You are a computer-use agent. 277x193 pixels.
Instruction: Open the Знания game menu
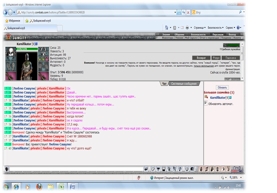(x=166, y=35)
